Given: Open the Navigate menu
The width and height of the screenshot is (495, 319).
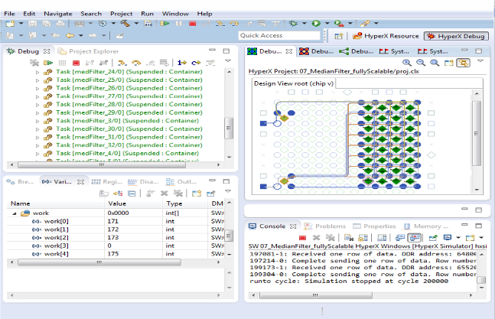Looking at the screenshot, I should click(58, 14).
